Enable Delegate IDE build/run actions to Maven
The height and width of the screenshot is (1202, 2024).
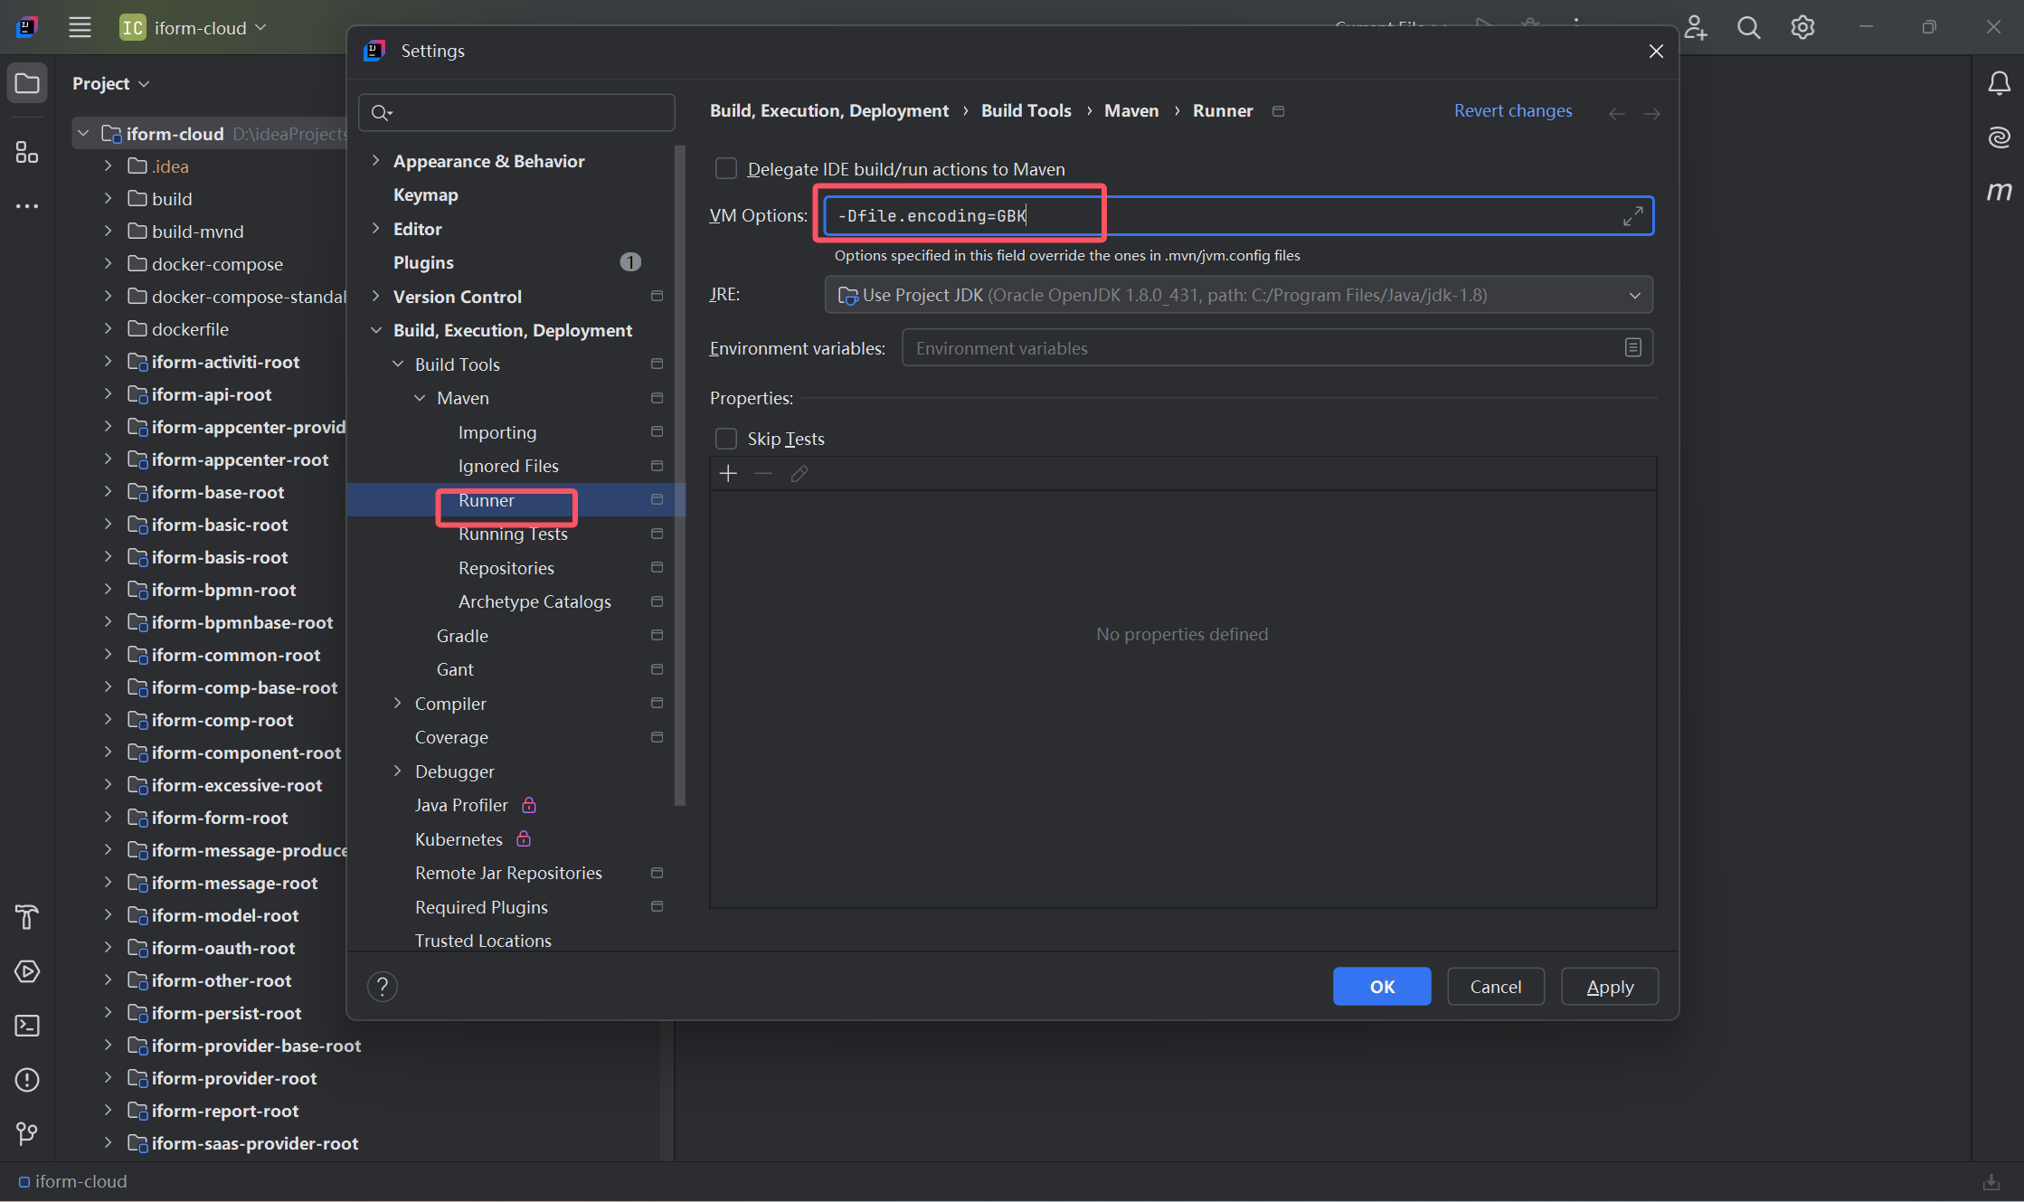(726, 169)
